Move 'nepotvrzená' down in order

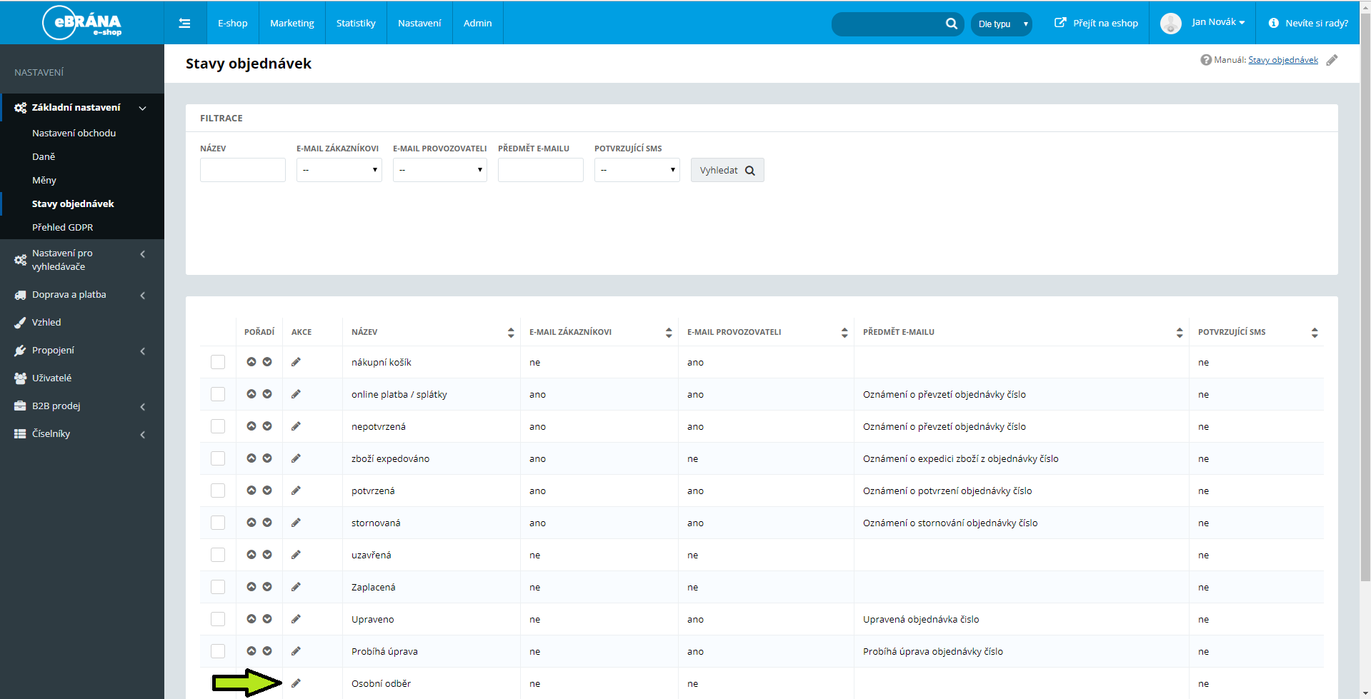coord(267,426)
